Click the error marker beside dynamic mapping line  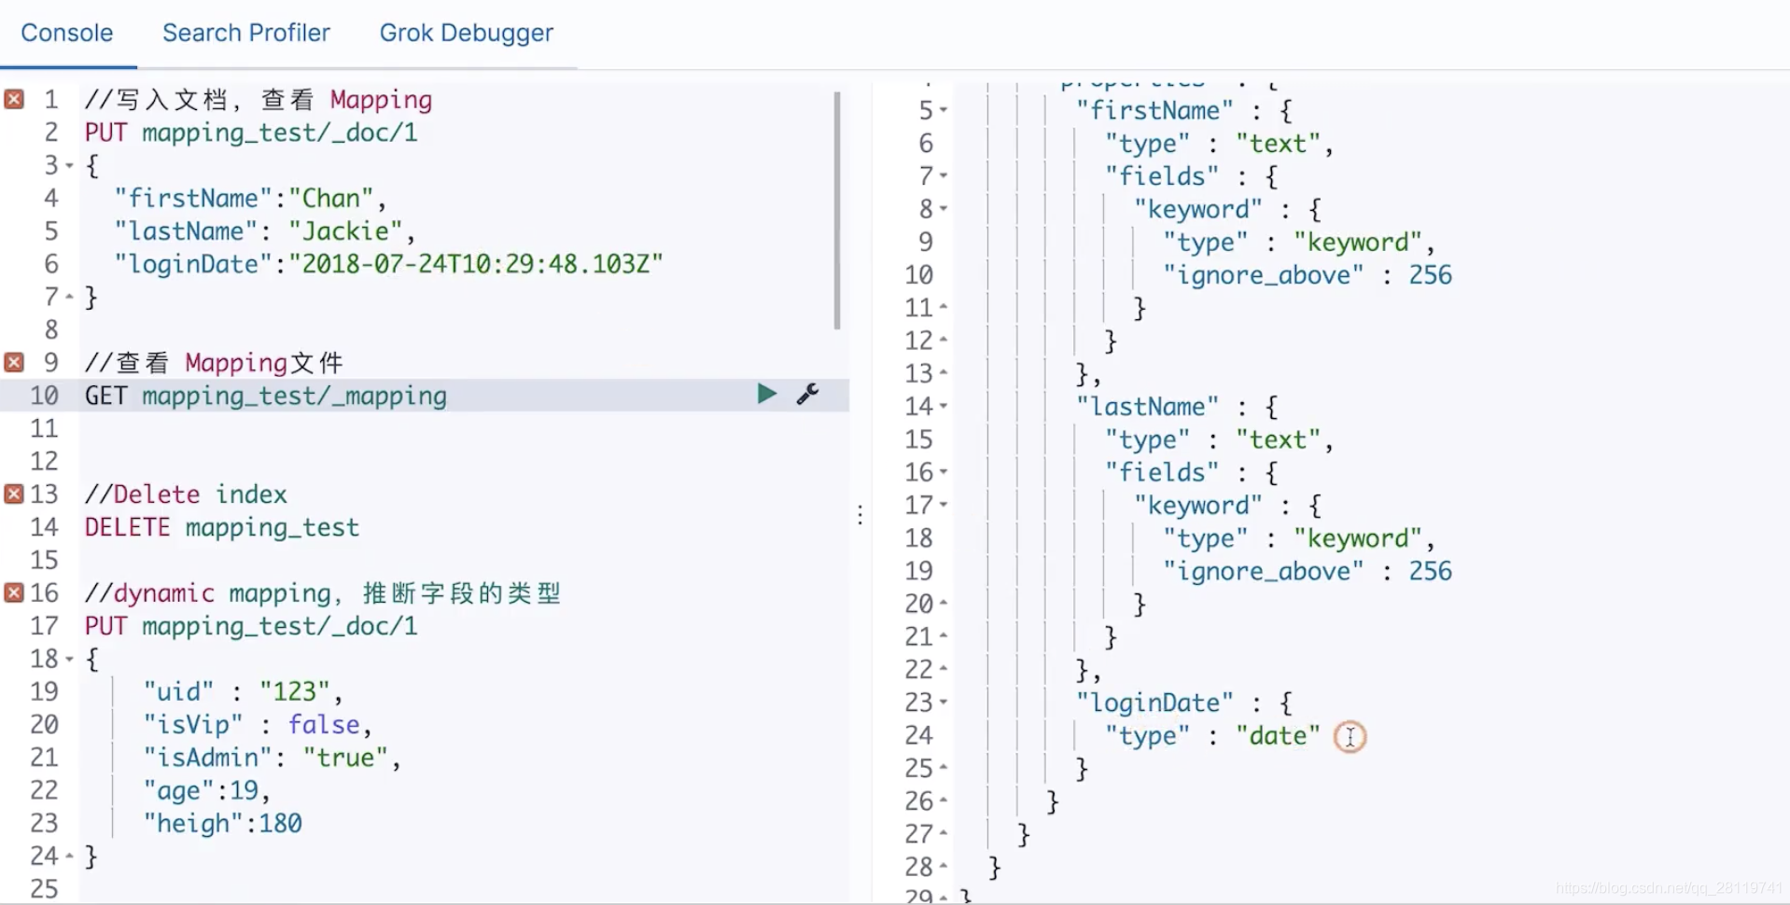(13, 592)
